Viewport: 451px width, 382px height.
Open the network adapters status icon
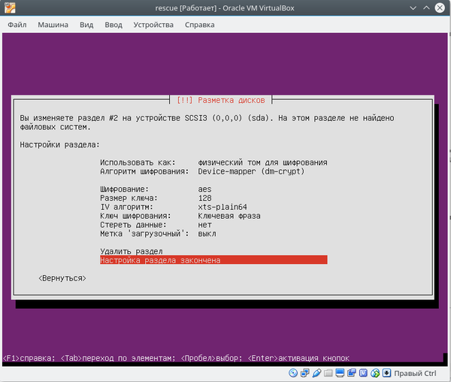click(305, 373)
